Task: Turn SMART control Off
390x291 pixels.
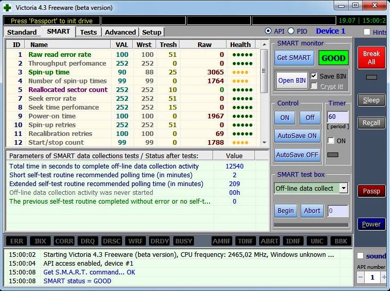Action: click(310, 117)
